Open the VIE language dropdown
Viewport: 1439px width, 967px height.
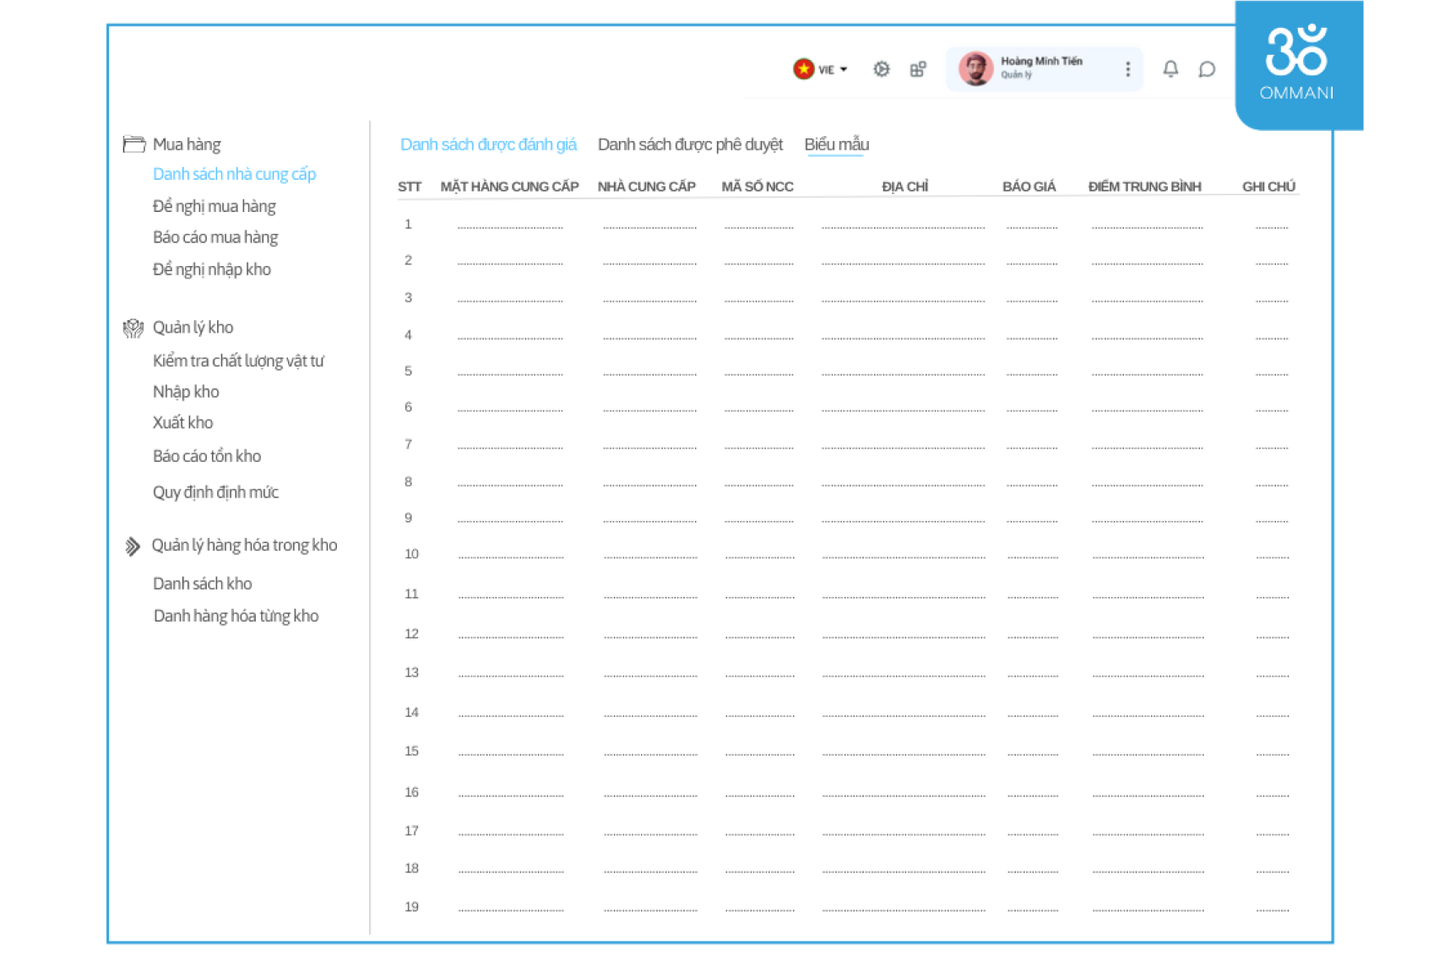pos(834,69)
